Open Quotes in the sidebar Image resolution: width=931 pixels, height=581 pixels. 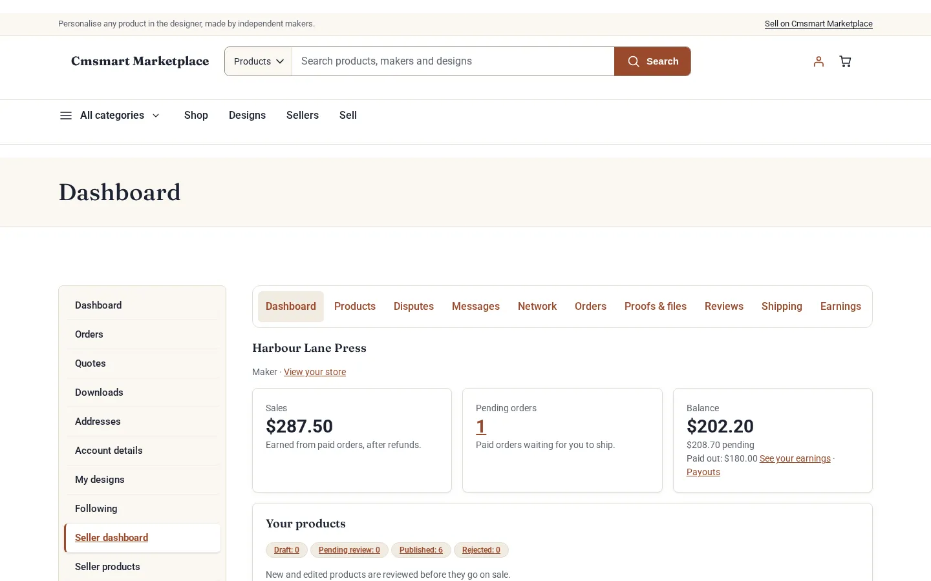[142, 363]
